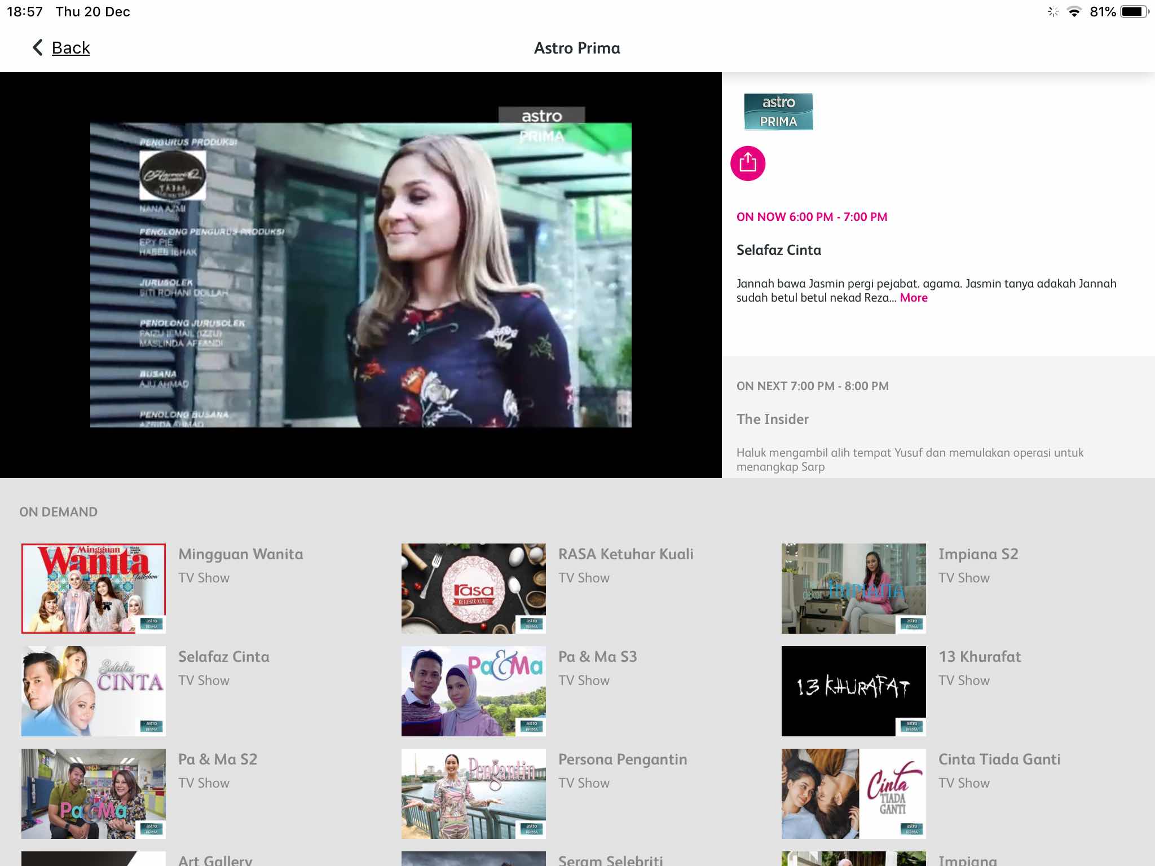Image resolution: width=1155 pixels, height=866 pixels.
Task: Tap the ON NOW Selafaz Cinta title
Action: (779, 250)
